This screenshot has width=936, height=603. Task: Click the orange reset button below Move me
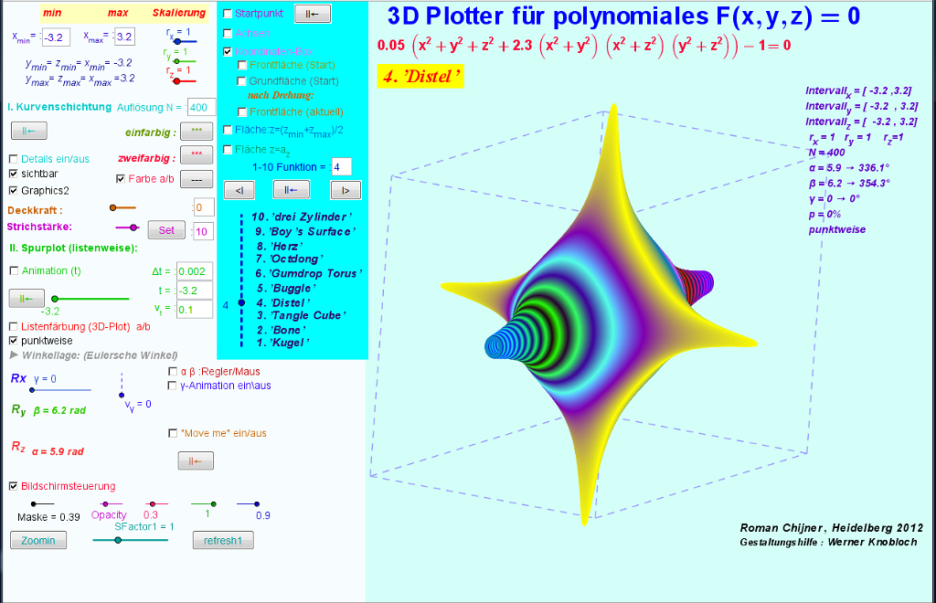point(195,461)
